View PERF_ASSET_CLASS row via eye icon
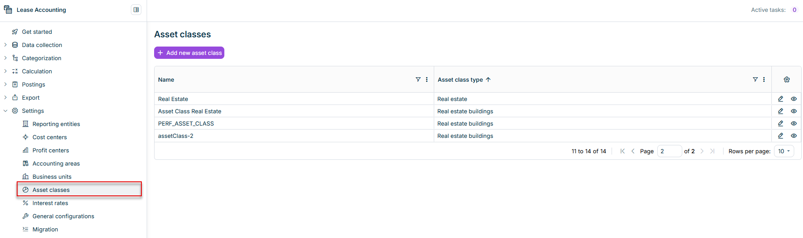The image size is (803, 238). click(x=794, y=123)
